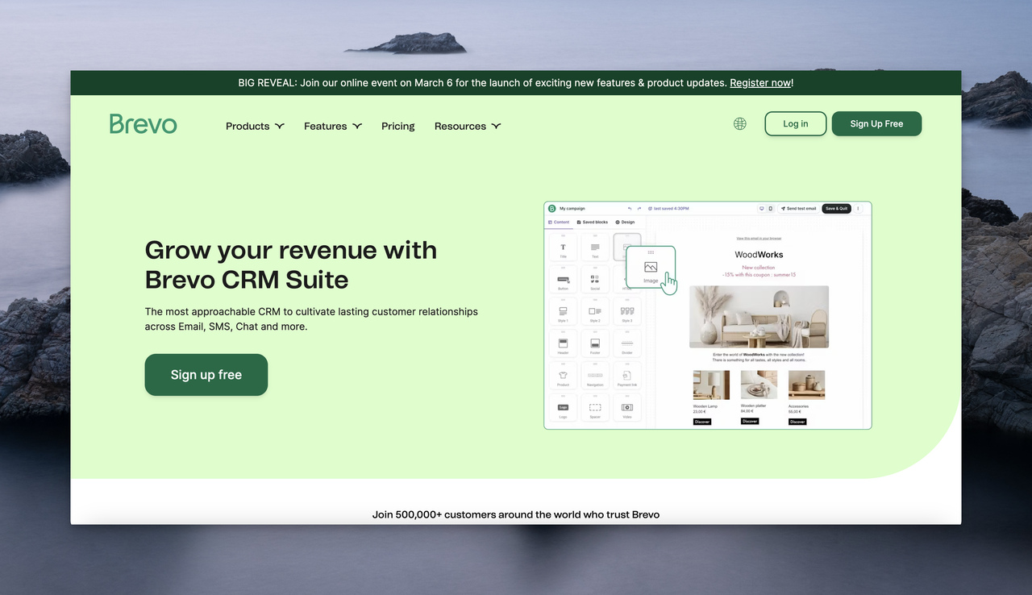
Task: Select the Spacer block
Action: pyautogui.click(x=595, y=407)
